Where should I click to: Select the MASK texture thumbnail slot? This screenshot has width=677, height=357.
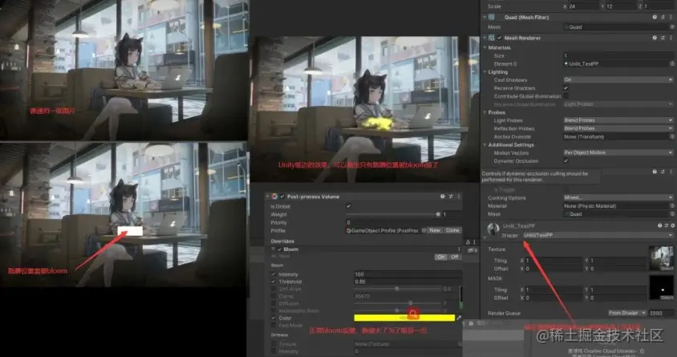tap(662, 287)
